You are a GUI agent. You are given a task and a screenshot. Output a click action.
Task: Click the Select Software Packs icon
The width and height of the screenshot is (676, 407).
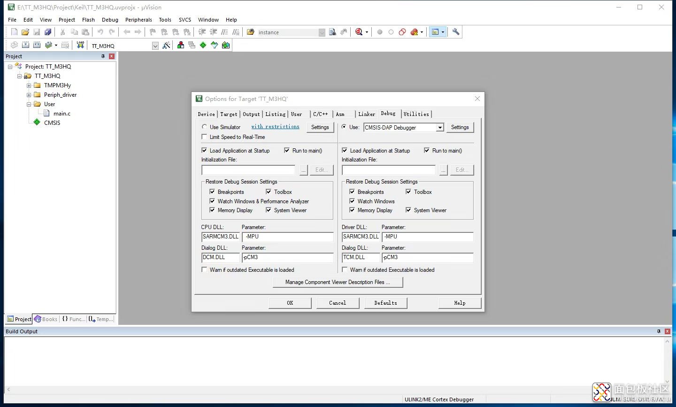click(215, 45)
